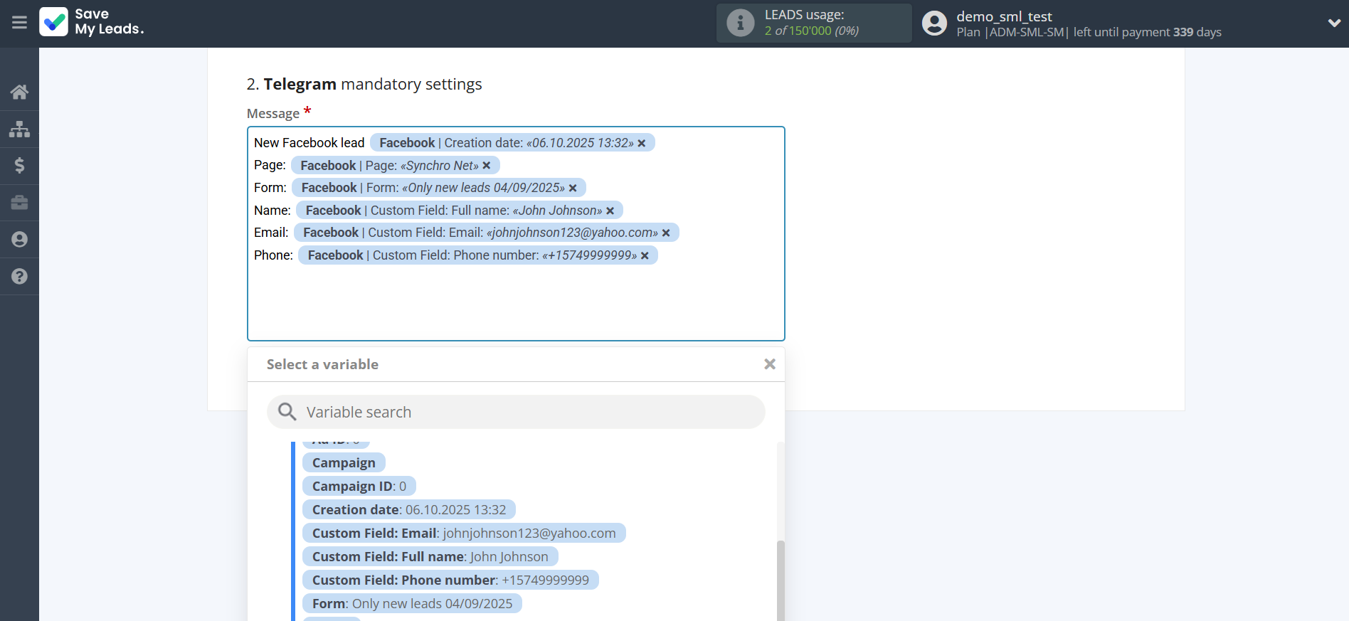Delete the Email custom field tag

tap(666, 233)
